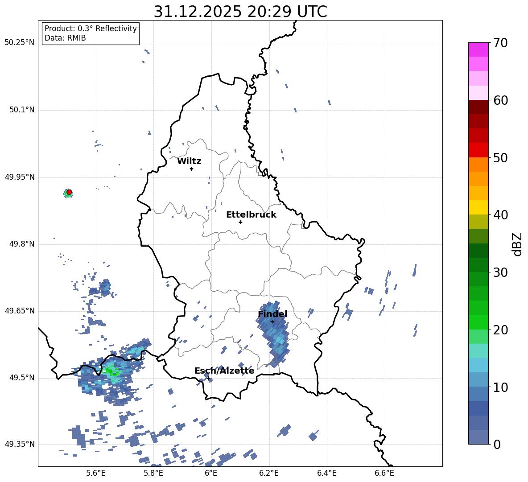Pick the magenta swatch at colorbar top
528x482 pixels.
click(478, 49)
